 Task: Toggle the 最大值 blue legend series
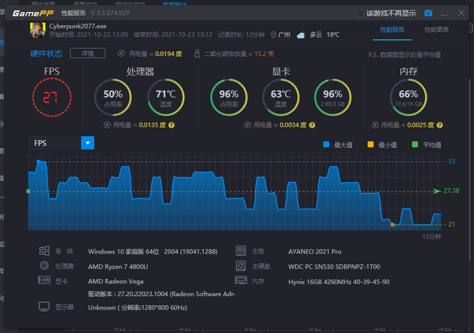[326, 144]
